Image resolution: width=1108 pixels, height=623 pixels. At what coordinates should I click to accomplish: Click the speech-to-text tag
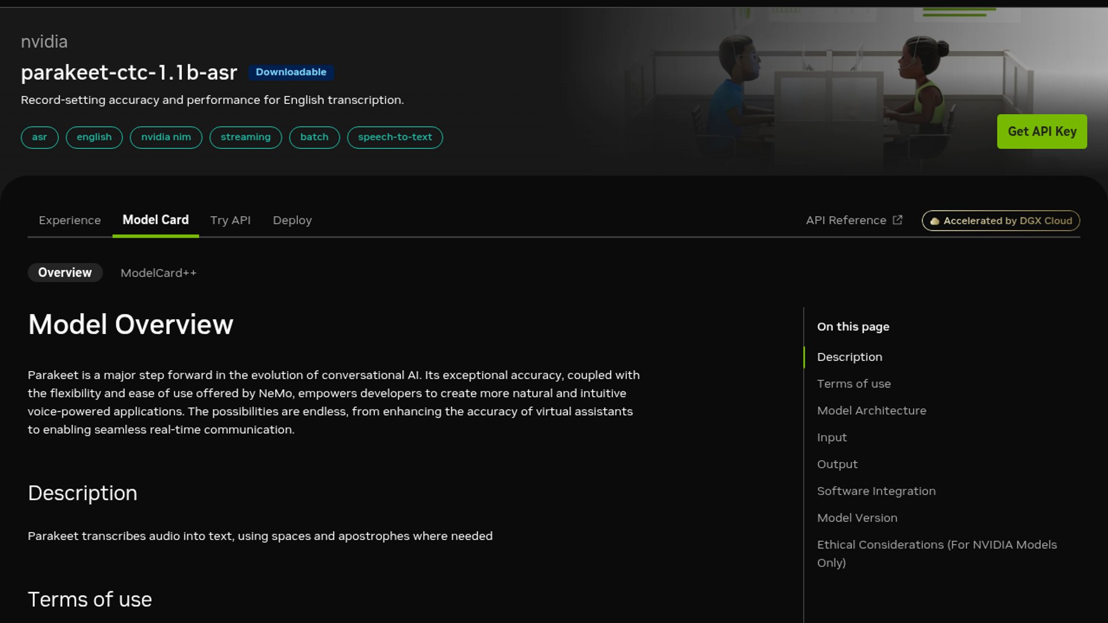[x=395, y=137]
